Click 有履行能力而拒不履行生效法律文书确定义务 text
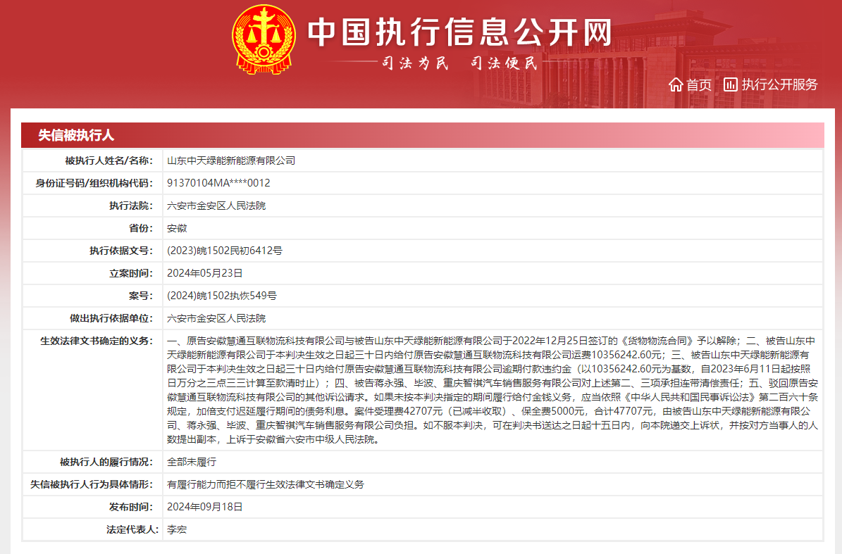Screen dimensions: 842x554 click(x=265, y=484)
